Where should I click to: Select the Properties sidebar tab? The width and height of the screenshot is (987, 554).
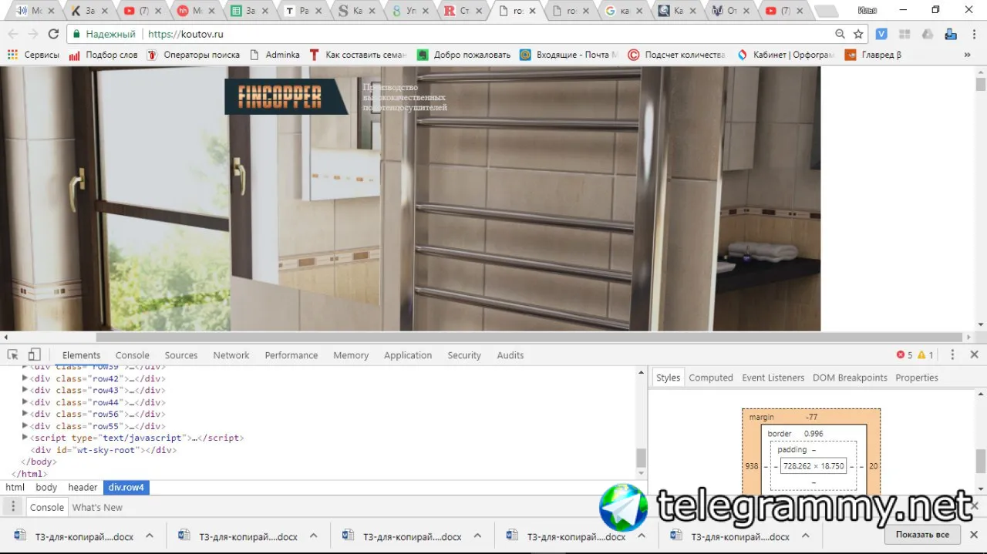coord(917,378)
